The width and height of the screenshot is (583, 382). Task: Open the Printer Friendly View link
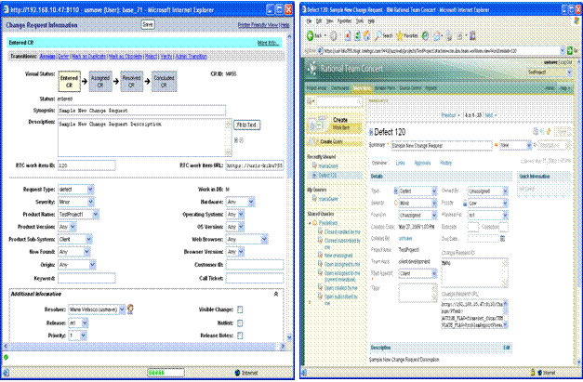pyautogui.click(x=258, y=25)
